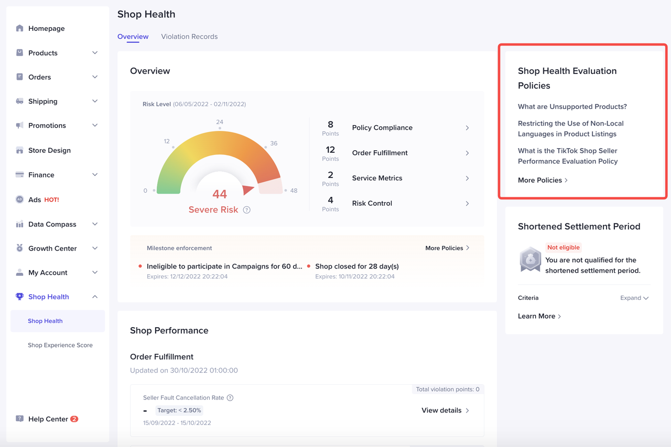The width and height of the screenshot is (671, 447).
Task: Click View details for cancellation rate
Action: point(445,410)
